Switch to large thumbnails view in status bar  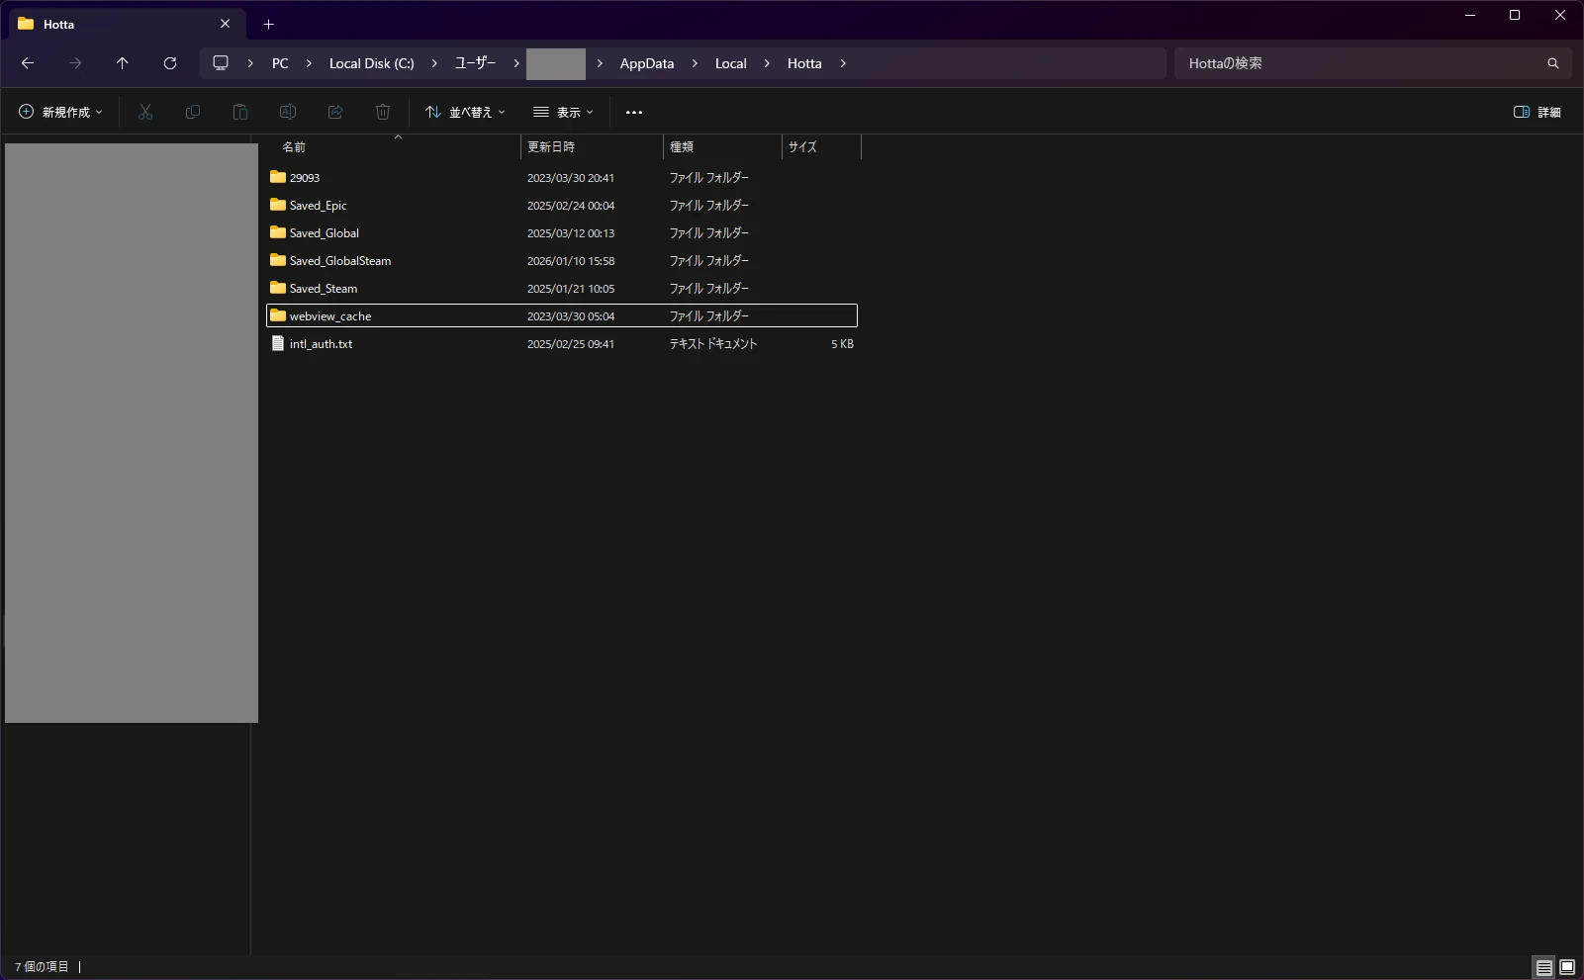pyautogui.click(x=1567, y=967)
